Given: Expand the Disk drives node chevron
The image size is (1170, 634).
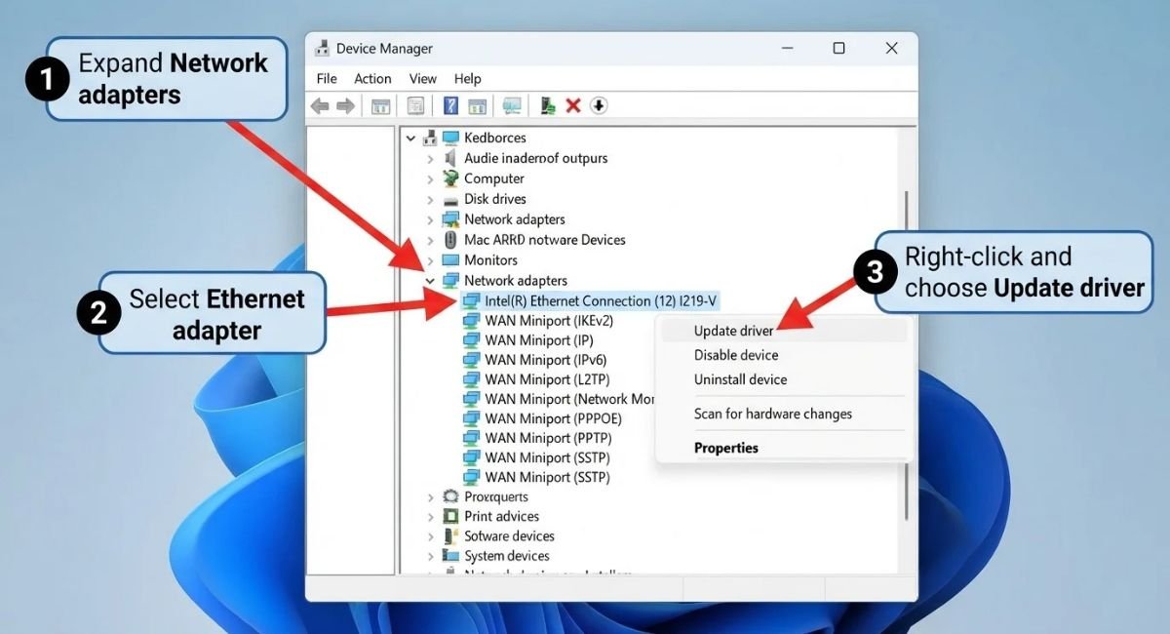Looking at the screenshot, I should (x=430, y=199).
